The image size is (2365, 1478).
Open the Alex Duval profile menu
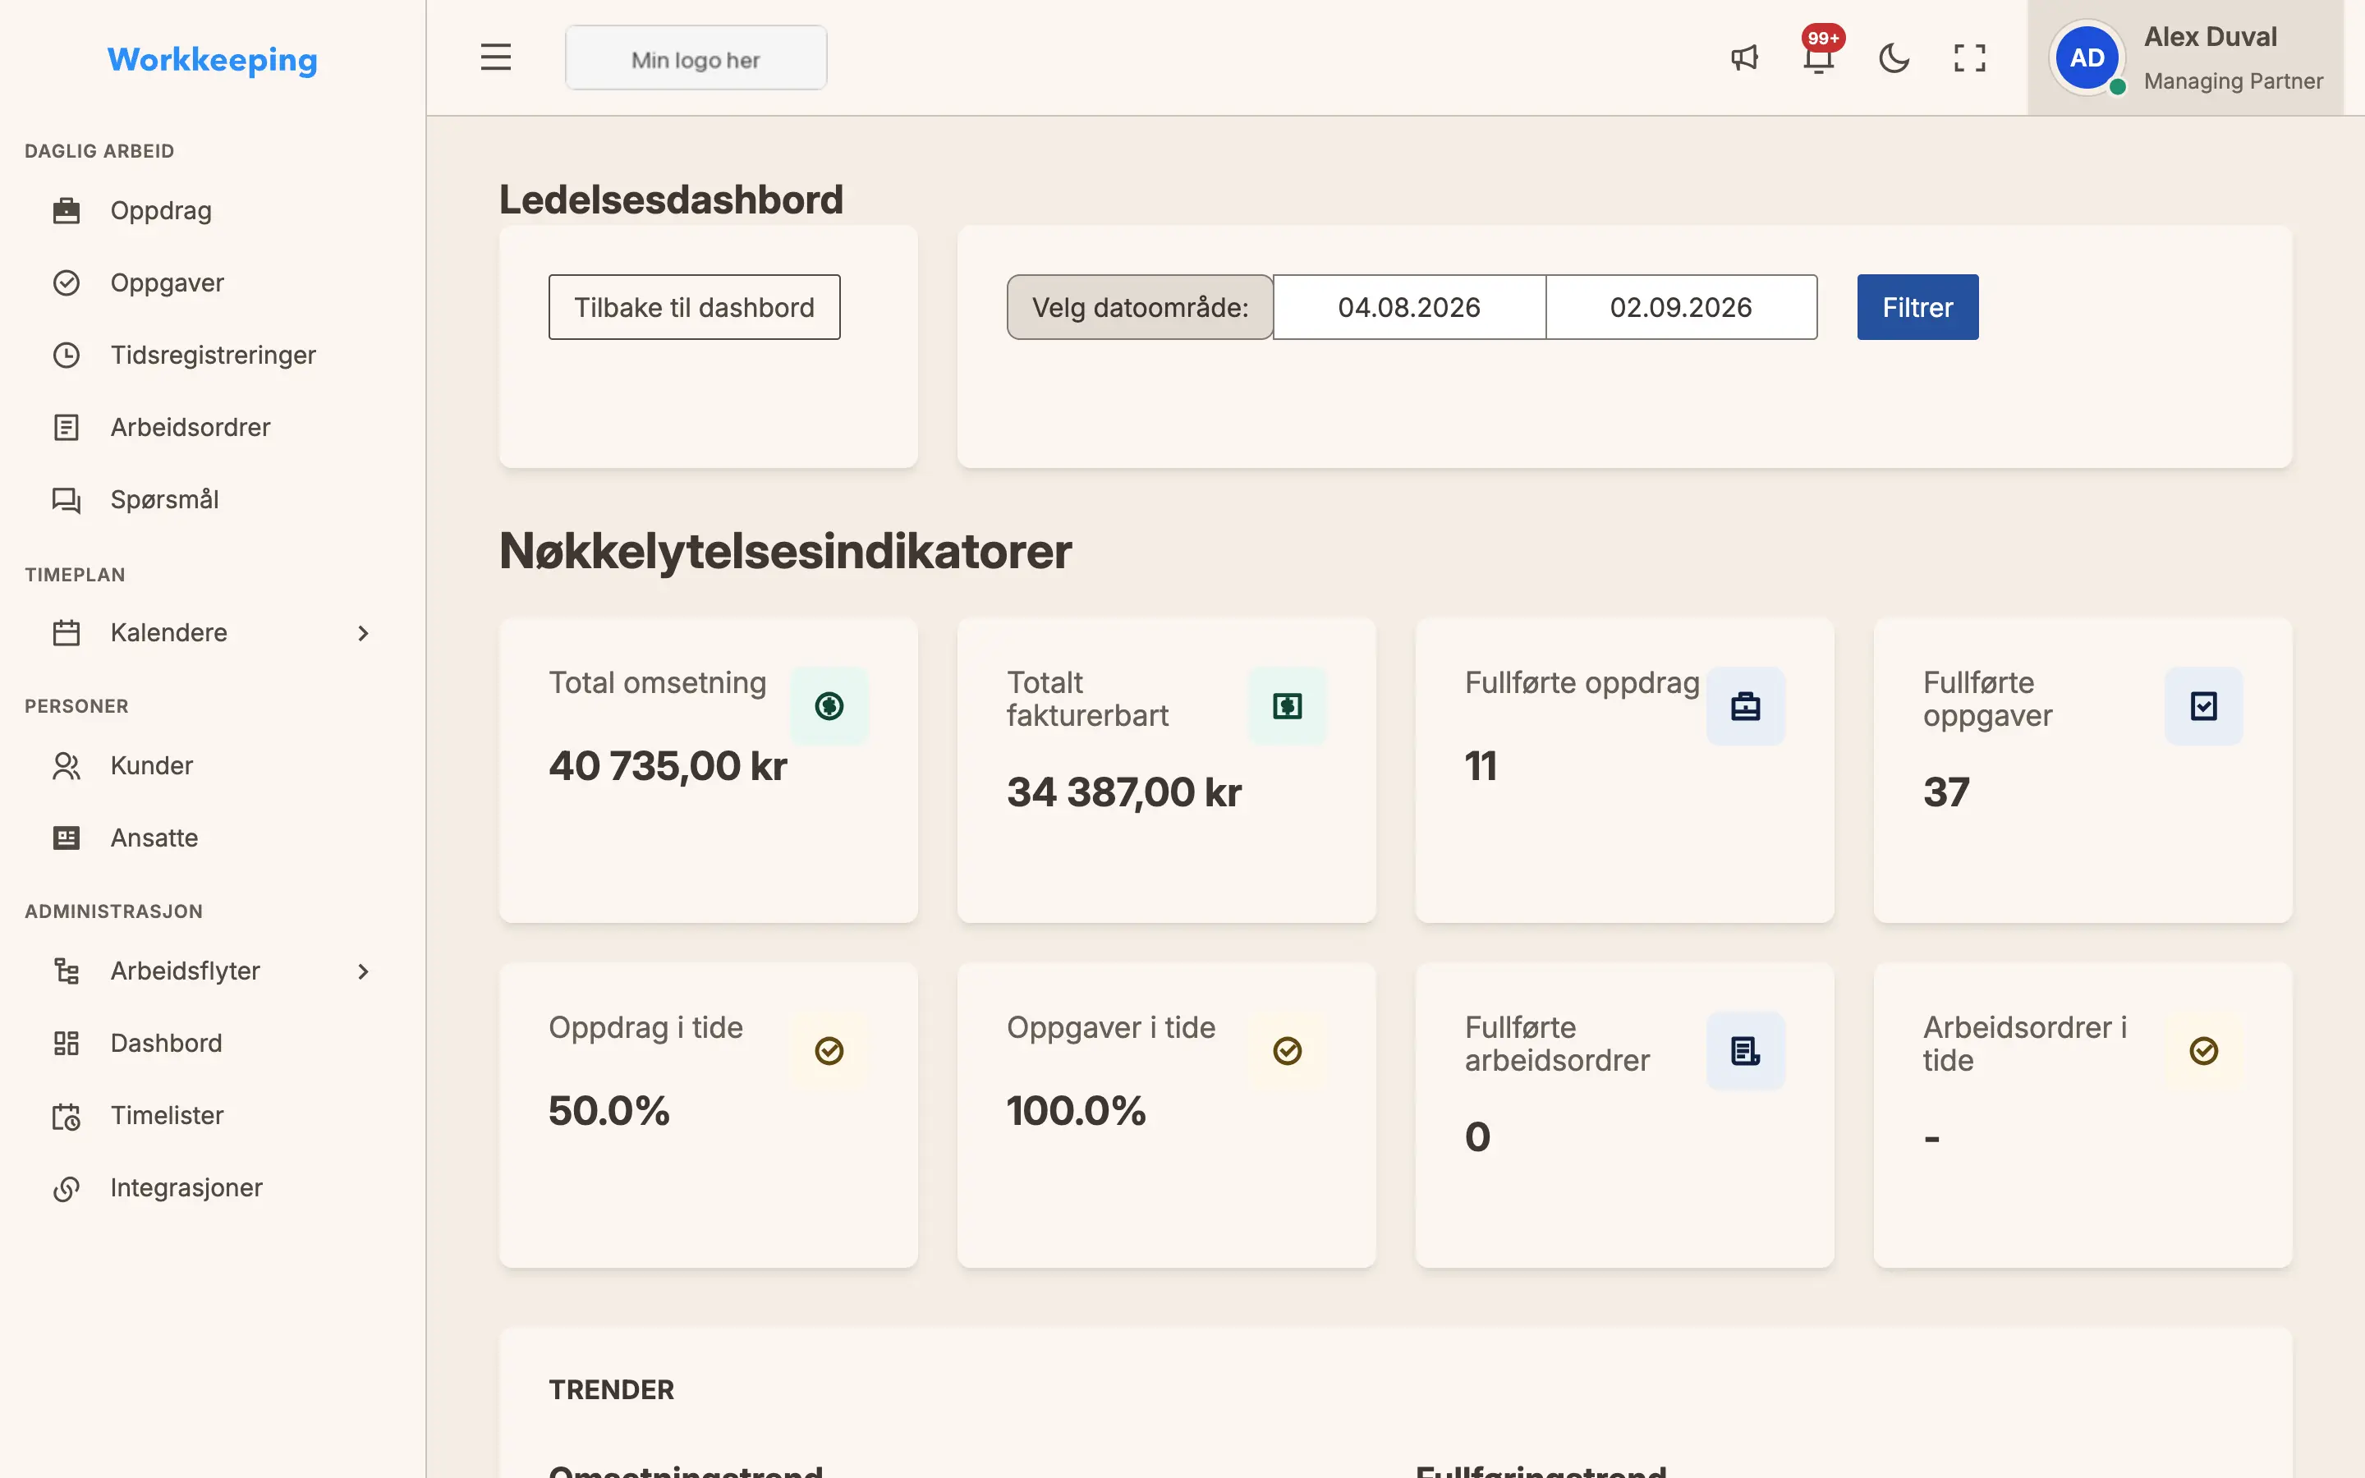pyautogui.click(x=2185, y=57)
